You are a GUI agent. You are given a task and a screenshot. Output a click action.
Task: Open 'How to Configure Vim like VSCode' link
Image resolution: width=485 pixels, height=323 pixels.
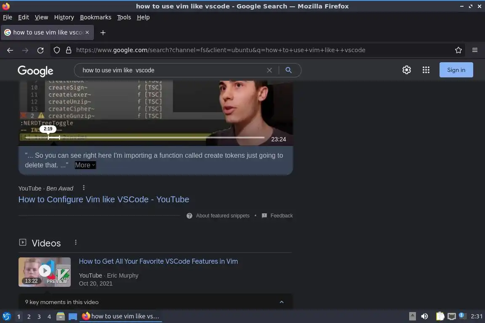104,199
